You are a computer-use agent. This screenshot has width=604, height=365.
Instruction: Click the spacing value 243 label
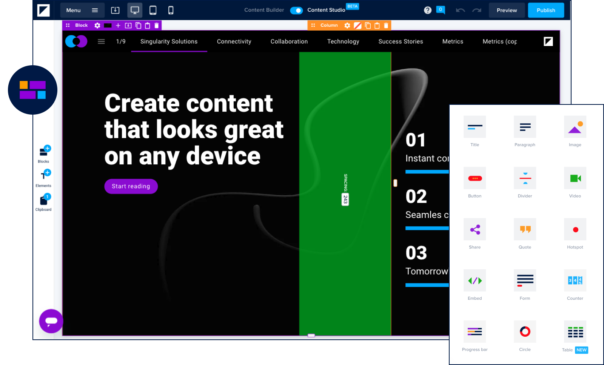345,199
